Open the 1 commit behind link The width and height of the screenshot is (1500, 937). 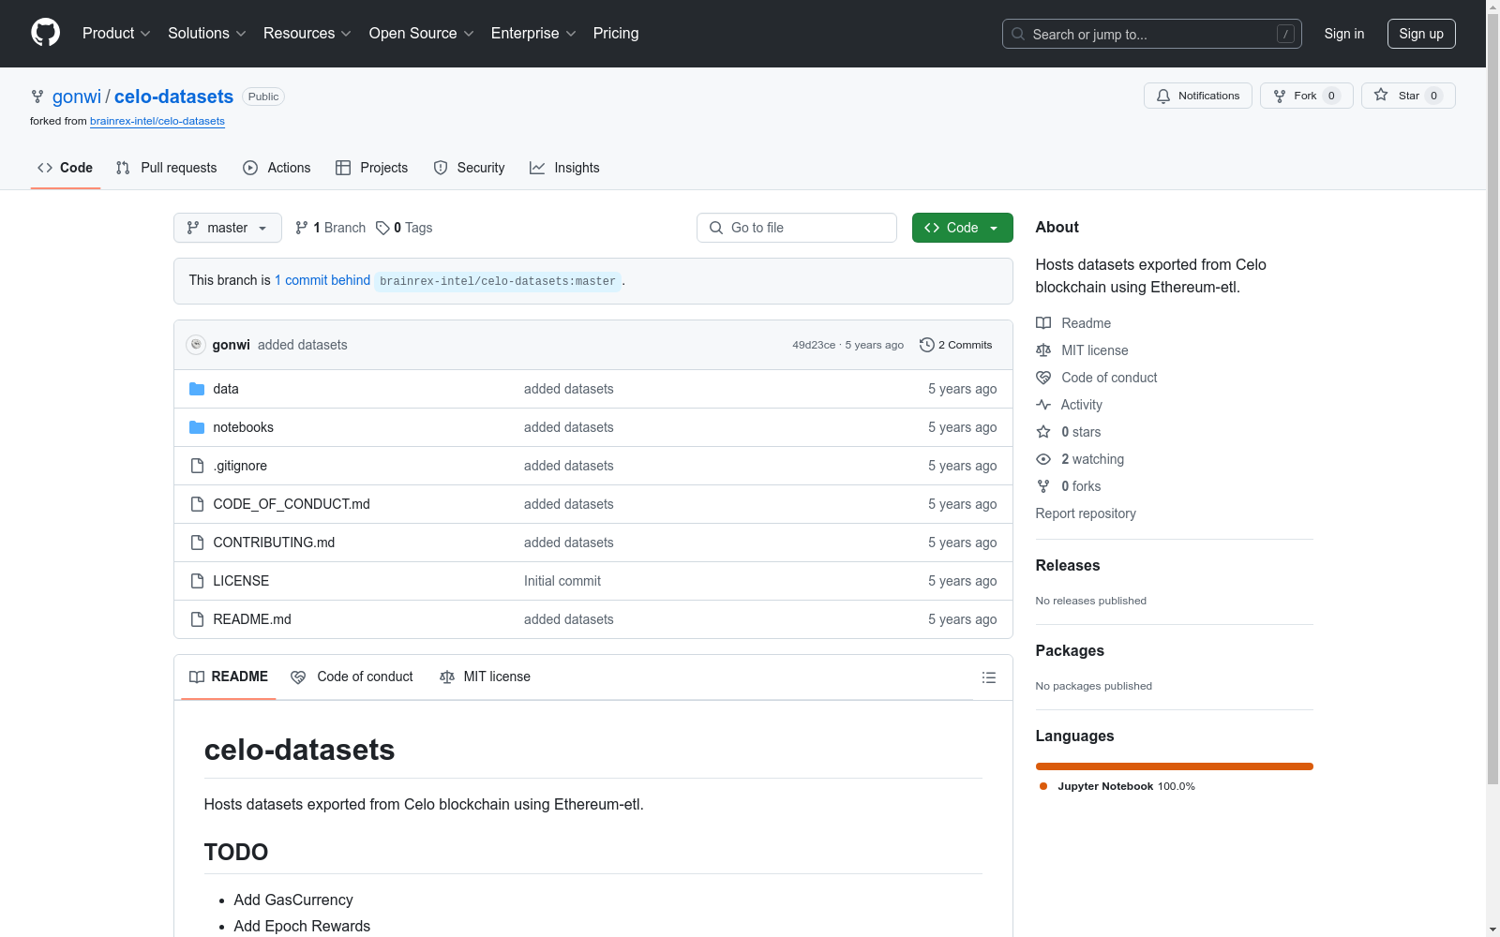pyautogui.click(x=322, y=280)
